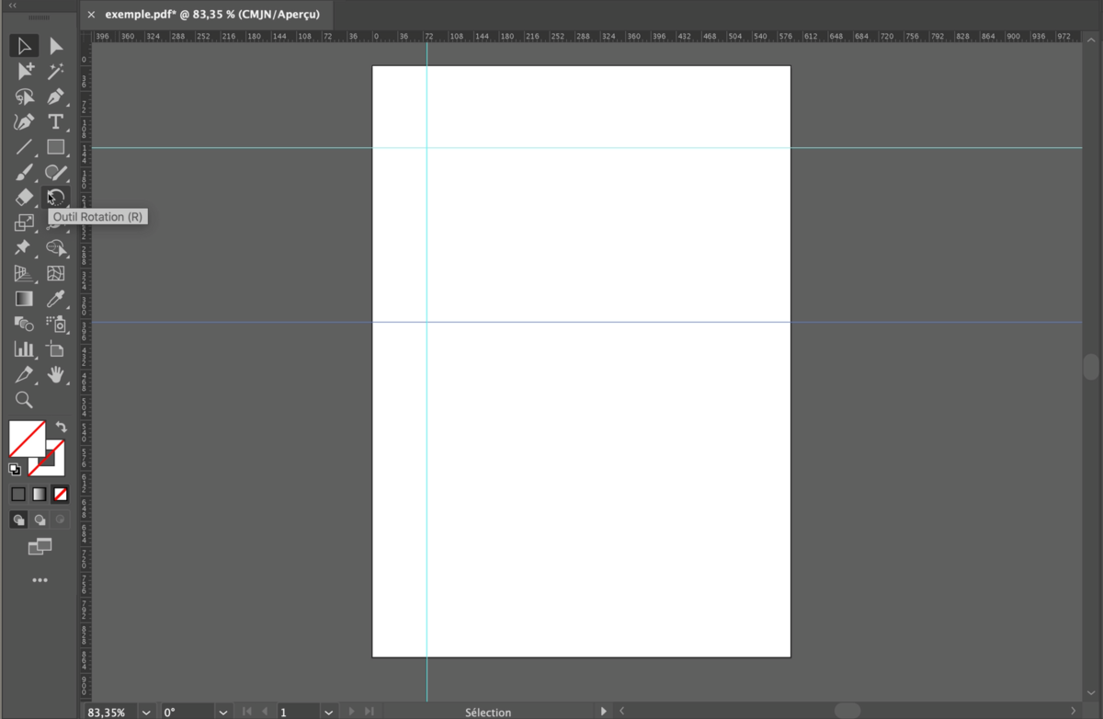This screenshot has height=719, width=1103.
Task: Select the Blend tool
Action: point(24,324)
